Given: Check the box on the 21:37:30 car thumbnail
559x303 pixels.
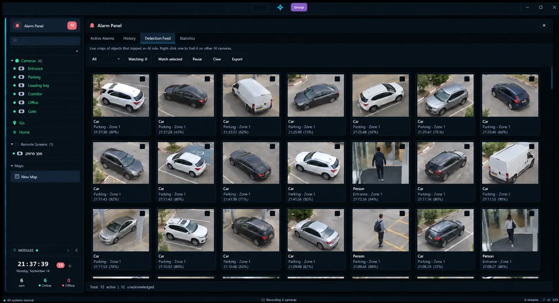Looking at the screenshot, I should [x=142, y=79].
